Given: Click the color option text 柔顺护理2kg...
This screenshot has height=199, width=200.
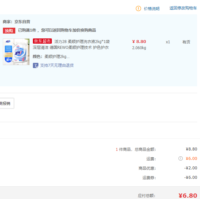Looking at the screenshot, I should coord(57,57).
